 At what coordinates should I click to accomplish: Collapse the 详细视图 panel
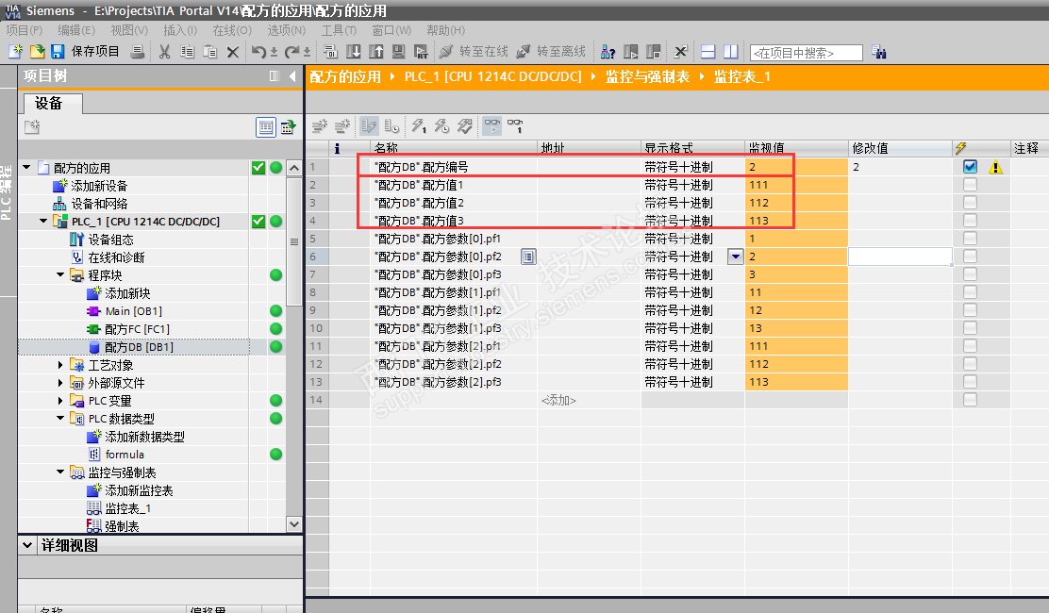pos(27,545)
